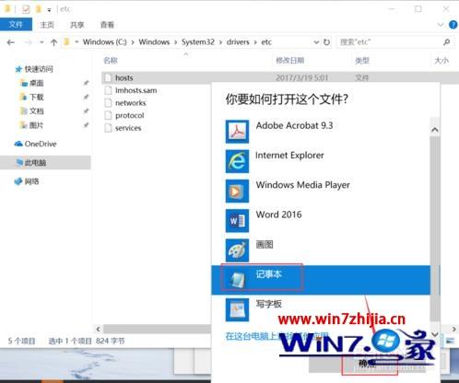Viewport: 459px width, 383px height.
Task: Refresh the etc folder view
Action: [326, 42]
